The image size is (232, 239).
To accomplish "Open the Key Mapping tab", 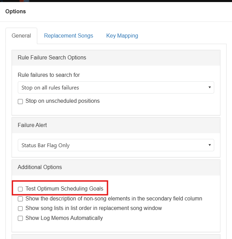I will point(122,36).
